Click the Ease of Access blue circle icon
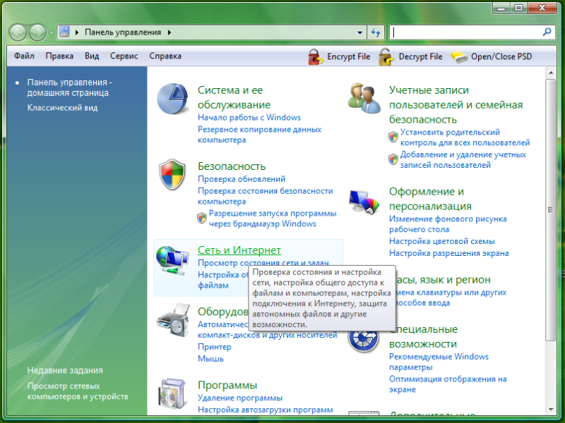Viewport: 565px width, 423px height. [x=363, y=338]
